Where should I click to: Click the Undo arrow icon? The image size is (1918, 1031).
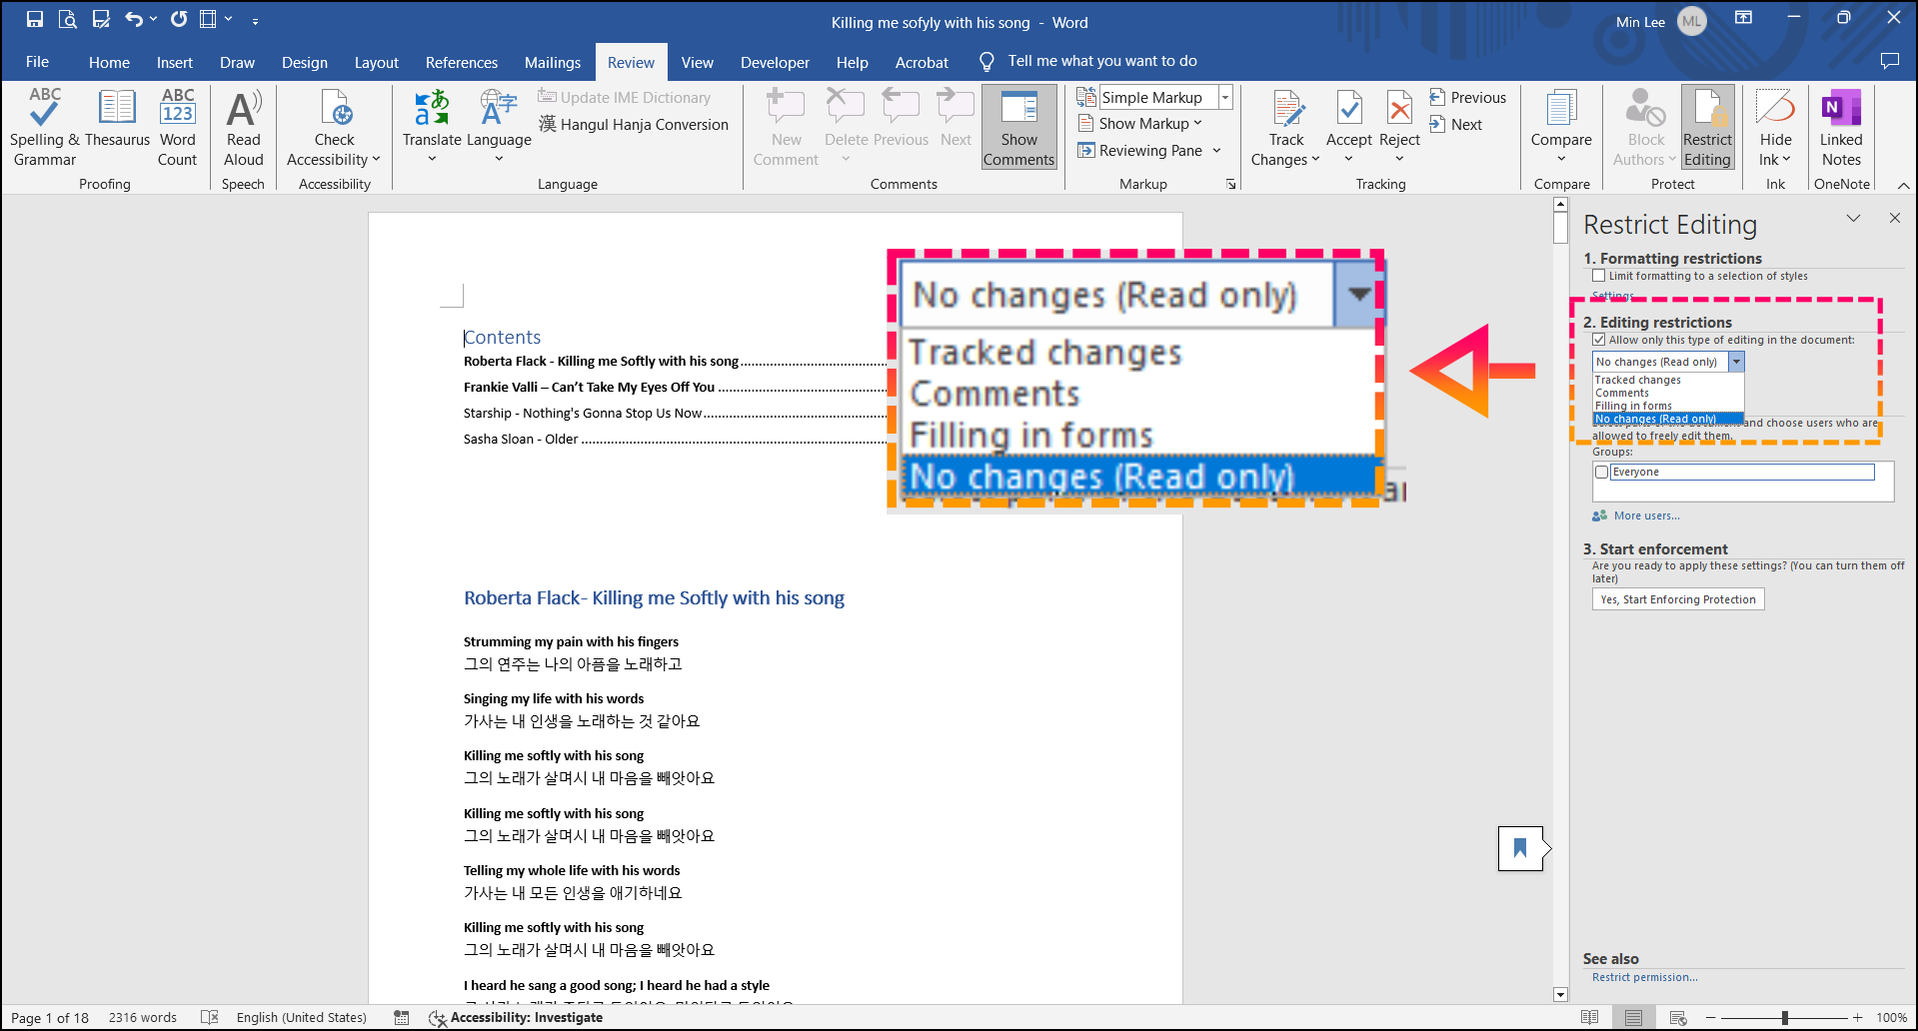(x=134, y=19)
